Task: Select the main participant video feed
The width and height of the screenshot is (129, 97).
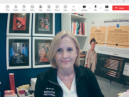Action: (64, 55)
